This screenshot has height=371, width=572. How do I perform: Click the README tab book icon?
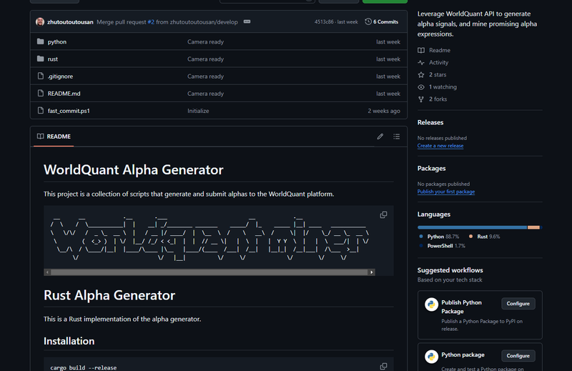click(x=41, y=137)
